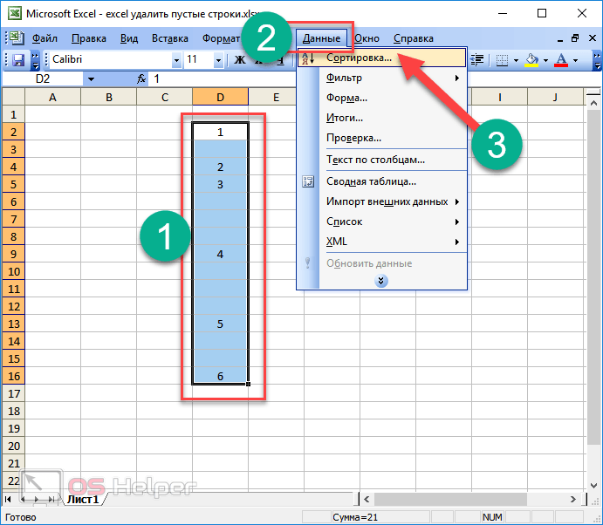Open the Font name Calibri dropdown
The height and width of the screenshot is (525, 603).
(176, 60)
